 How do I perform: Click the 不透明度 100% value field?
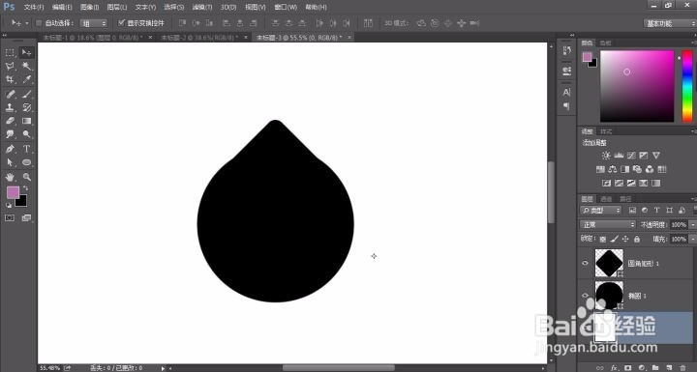679,224
